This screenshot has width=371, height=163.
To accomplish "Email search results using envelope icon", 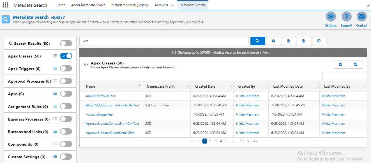I will point(319,41).
